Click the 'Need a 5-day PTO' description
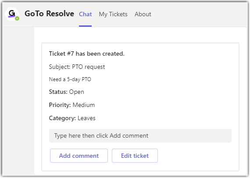 [x=70, y=79]
